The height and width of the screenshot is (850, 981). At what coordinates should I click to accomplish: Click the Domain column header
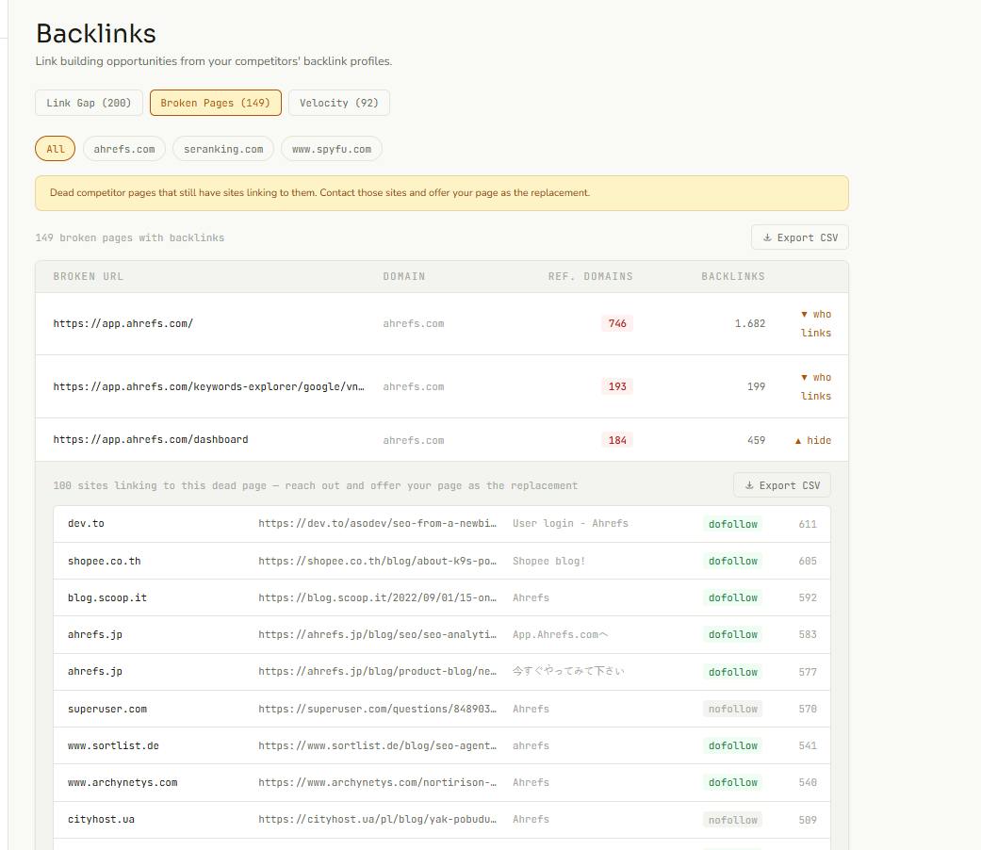(x=404, y=276)
